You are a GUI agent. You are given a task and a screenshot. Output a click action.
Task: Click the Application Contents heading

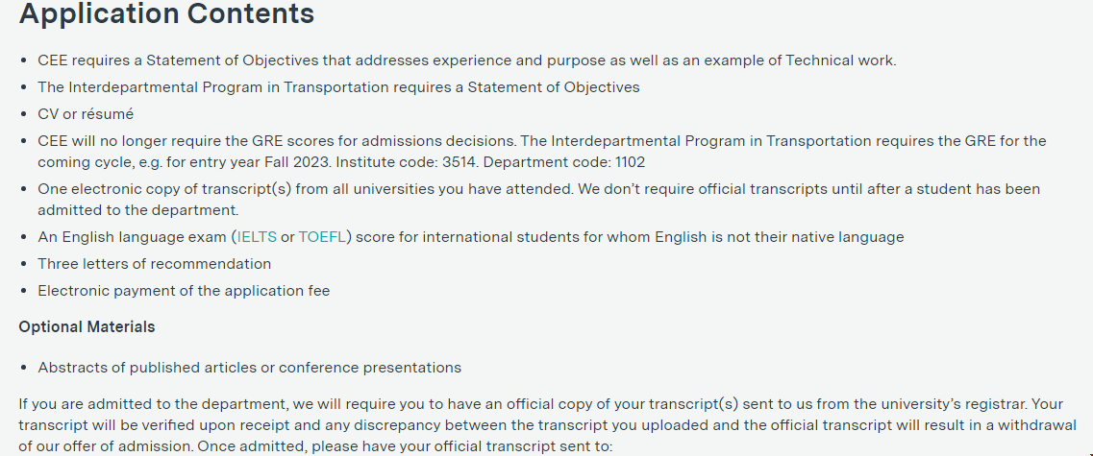166,13
